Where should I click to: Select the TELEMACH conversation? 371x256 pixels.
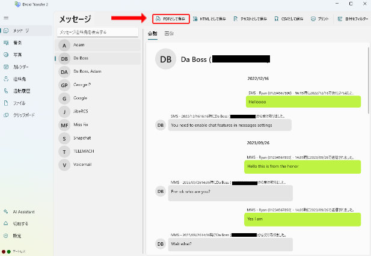pos(97,151)
